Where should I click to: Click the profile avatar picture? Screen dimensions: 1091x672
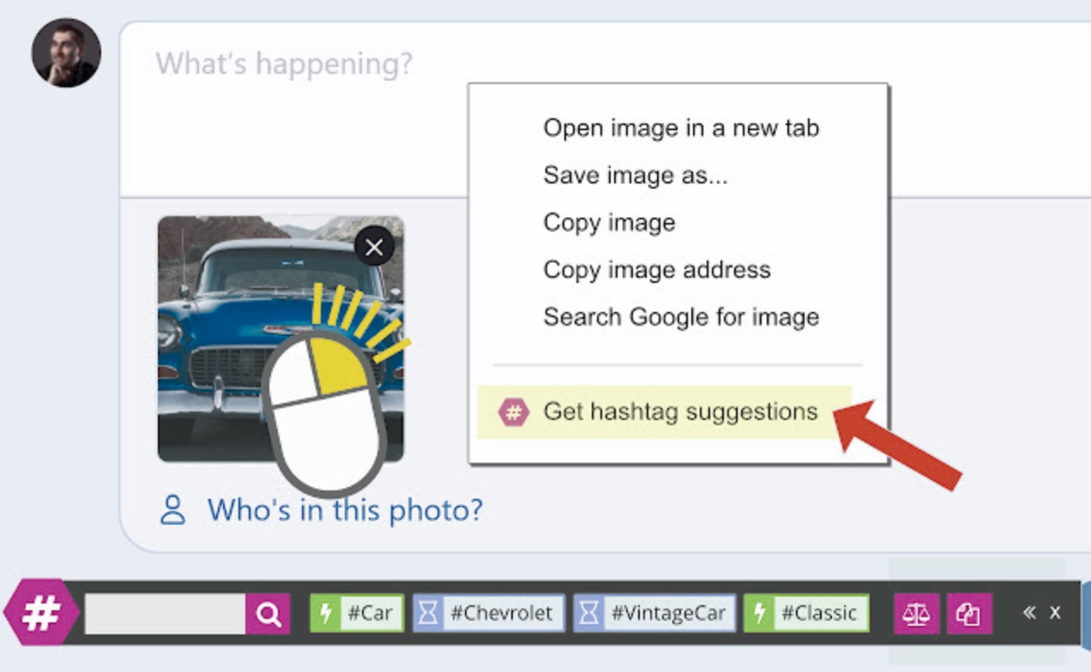coord(66,53)
